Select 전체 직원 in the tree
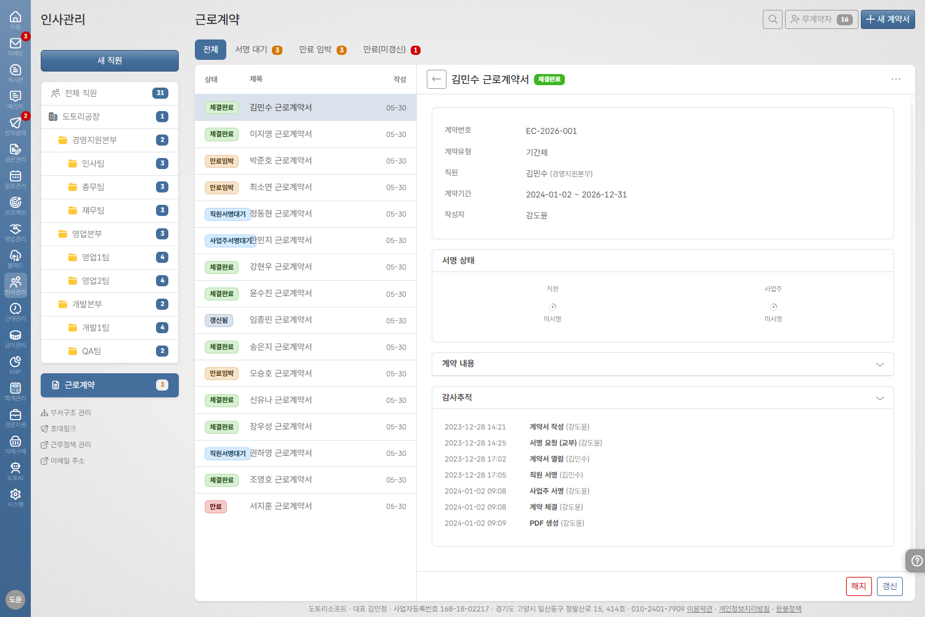 point(110,93)
